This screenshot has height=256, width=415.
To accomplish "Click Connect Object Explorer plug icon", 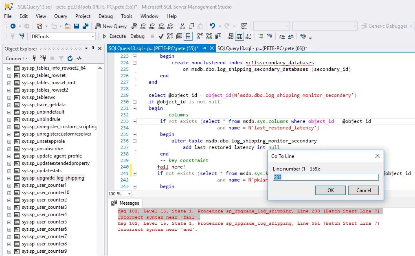I will [x=34, y=58].
